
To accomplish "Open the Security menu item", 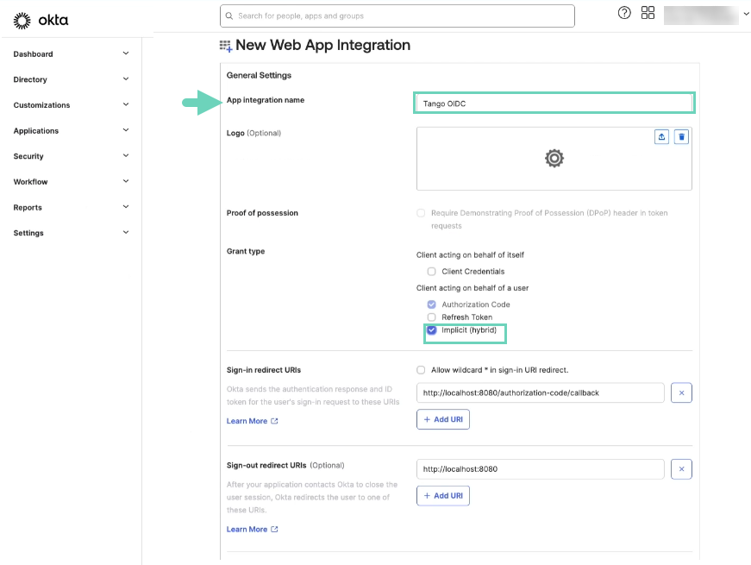I will point(71,156).
